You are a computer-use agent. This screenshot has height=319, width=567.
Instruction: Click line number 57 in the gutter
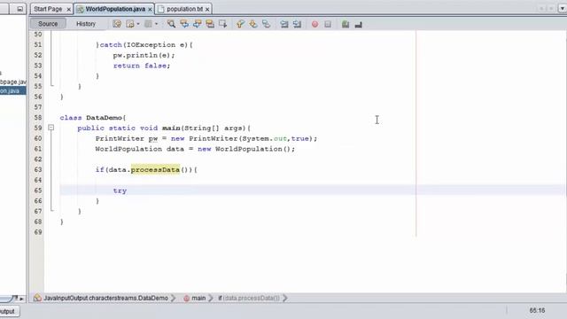(x=38, y=107)
